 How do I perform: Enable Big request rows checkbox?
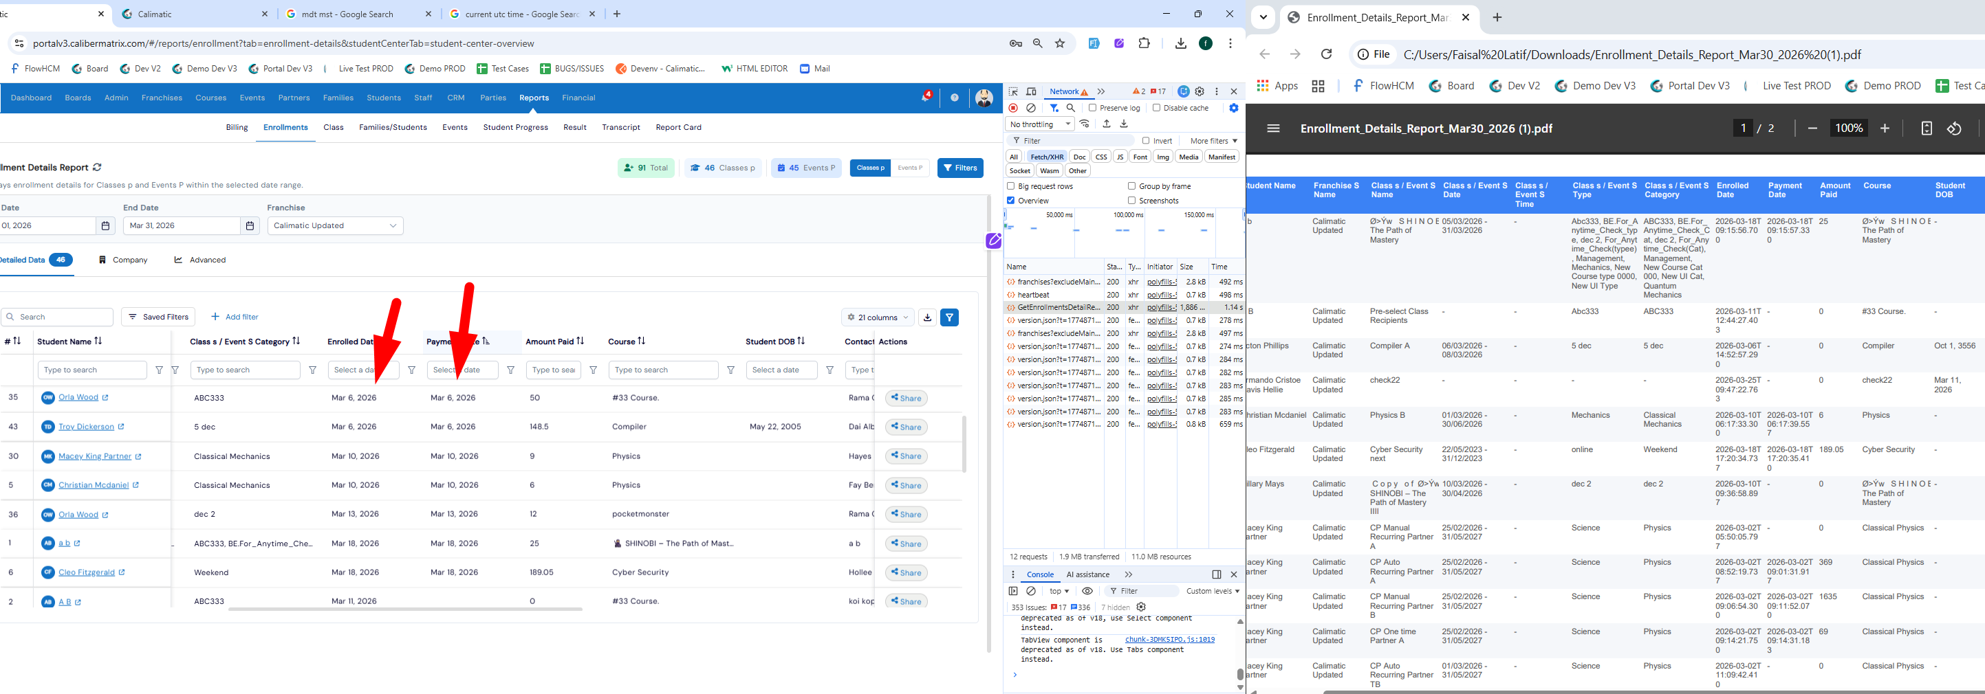(x=1011, y=186)
